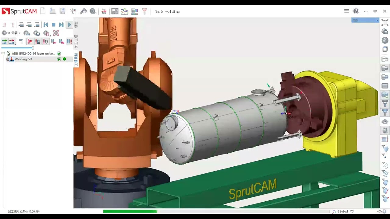Image resolution: width=390 pixels, height=219 pixels.
Task: Click third list step icon
Action: coord(37,25)
